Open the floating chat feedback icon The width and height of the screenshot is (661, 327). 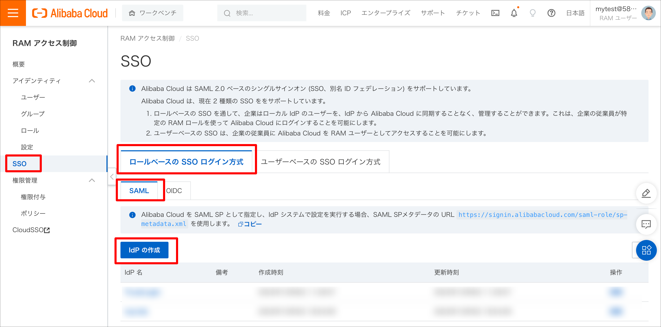coord(646,224)
